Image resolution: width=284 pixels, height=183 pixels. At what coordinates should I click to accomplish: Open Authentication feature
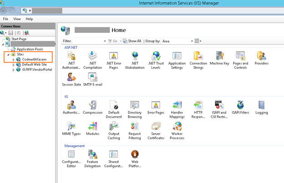click(71, 108)
